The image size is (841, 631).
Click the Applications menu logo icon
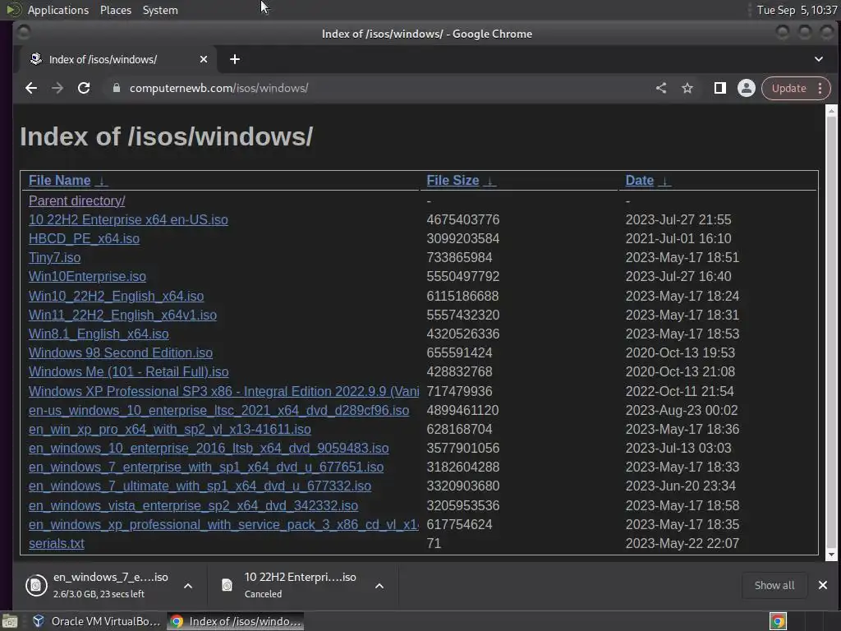click(13, 10)
